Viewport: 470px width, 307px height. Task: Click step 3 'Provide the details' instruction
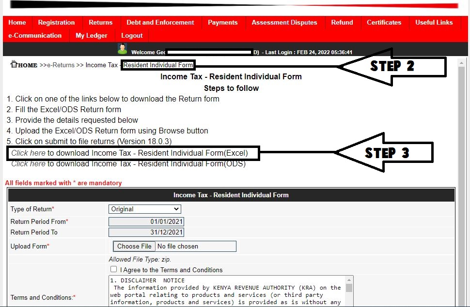tap(72, 120)
